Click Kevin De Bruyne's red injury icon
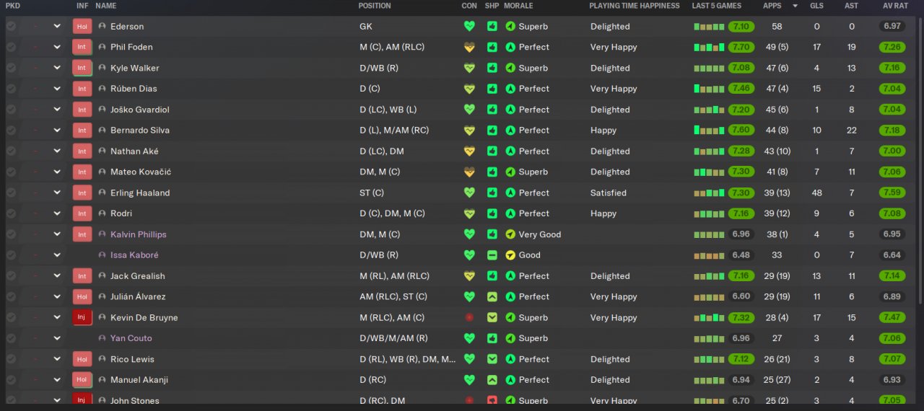 pos(82,318)
